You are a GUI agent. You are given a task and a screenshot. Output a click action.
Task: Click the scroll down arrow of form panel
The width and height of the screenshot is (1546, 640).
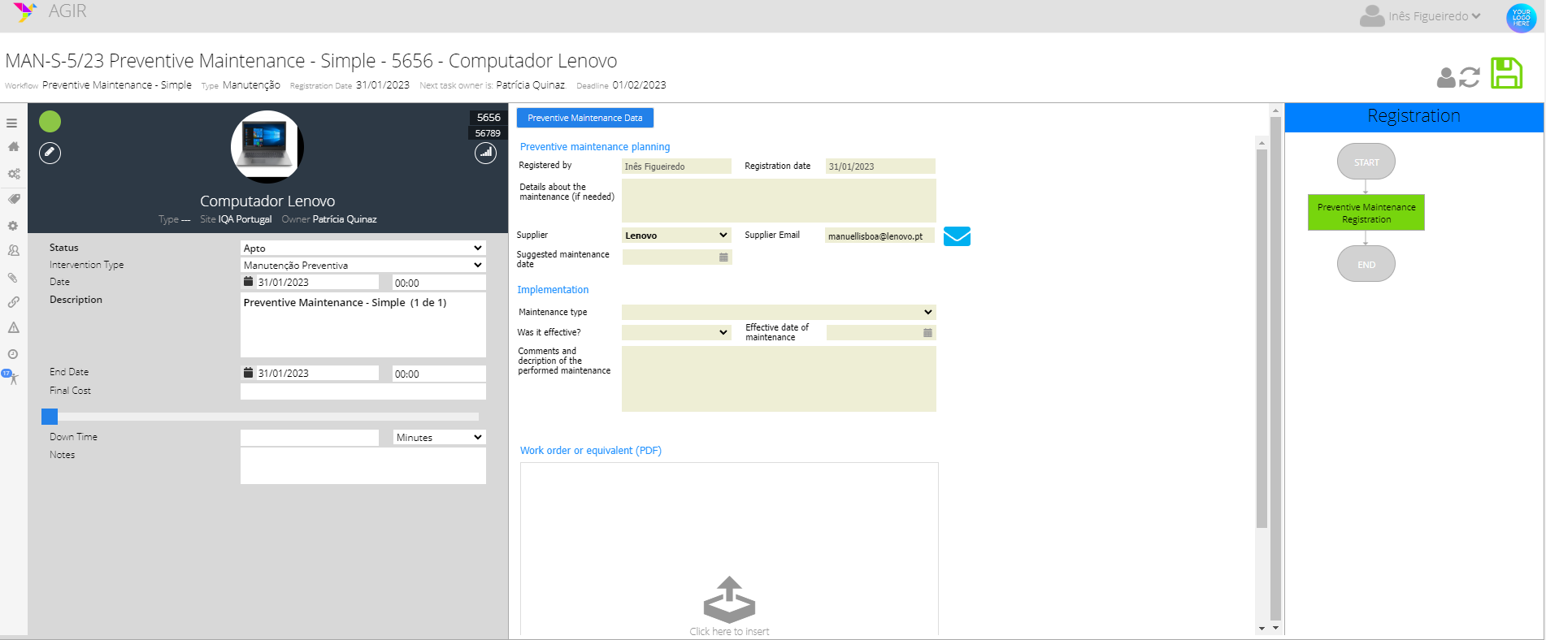(x=1262, y=628)
